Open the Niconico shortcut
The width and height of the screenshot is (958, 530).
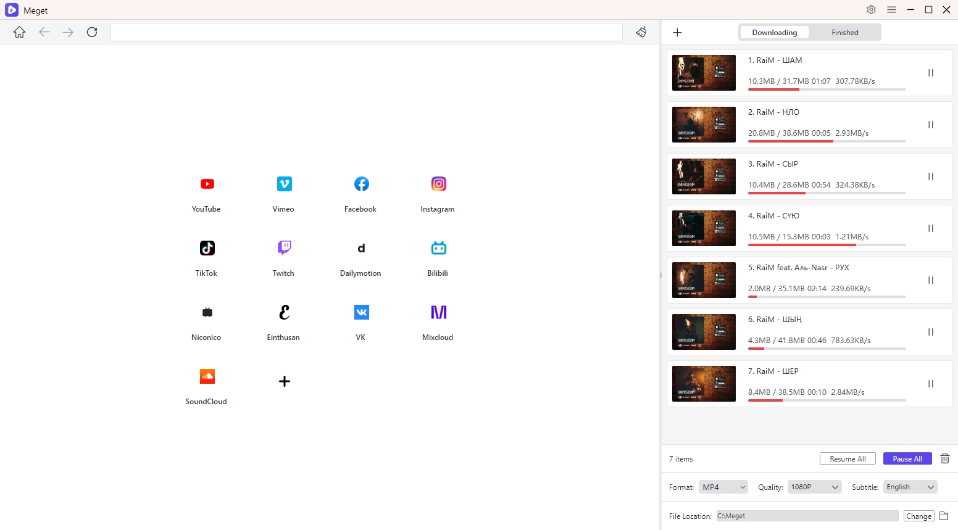(207, 312)
